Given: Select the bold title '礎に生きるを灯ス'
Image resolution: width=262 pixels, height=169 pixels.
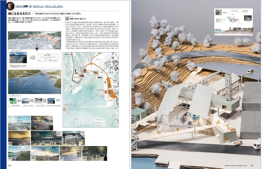Looking at the screenshot, I should point(19,14).
